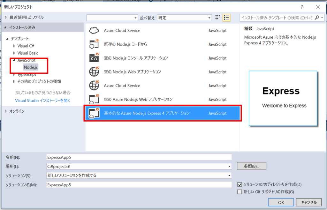Image resolution: width=327 pixels, height=210 pixels.
Task: Expand the Visual C# node arrow
Action: (14, 46)
